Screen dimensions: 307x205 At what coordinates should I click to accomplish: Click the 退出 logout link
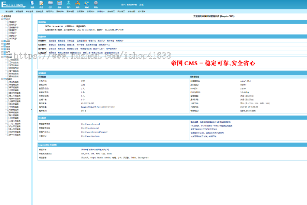141,5
